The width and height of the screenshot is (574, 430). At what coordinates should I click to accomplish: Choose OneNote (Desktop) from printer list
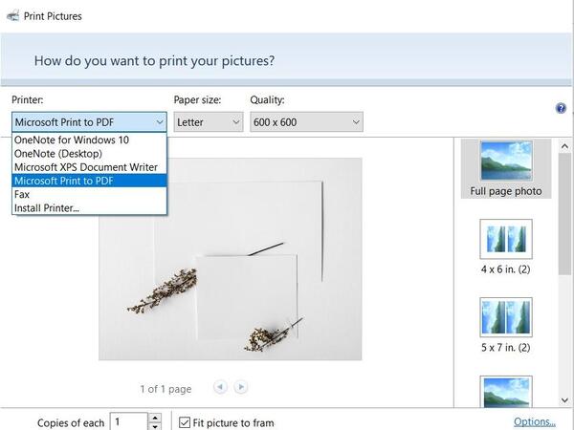point(89,154)
